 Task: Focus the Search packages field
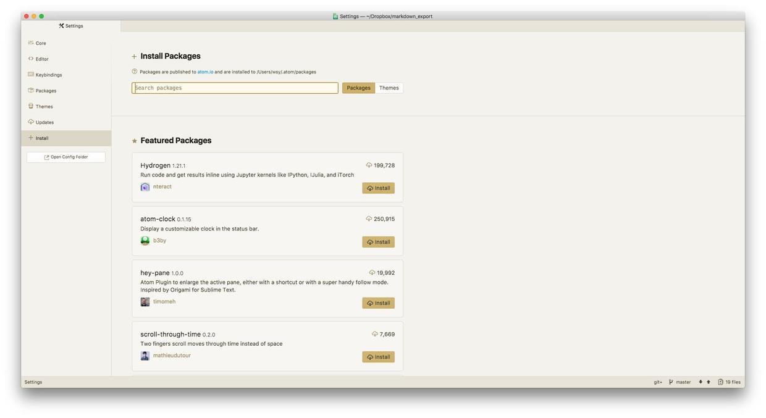click(x=235, y=88)
